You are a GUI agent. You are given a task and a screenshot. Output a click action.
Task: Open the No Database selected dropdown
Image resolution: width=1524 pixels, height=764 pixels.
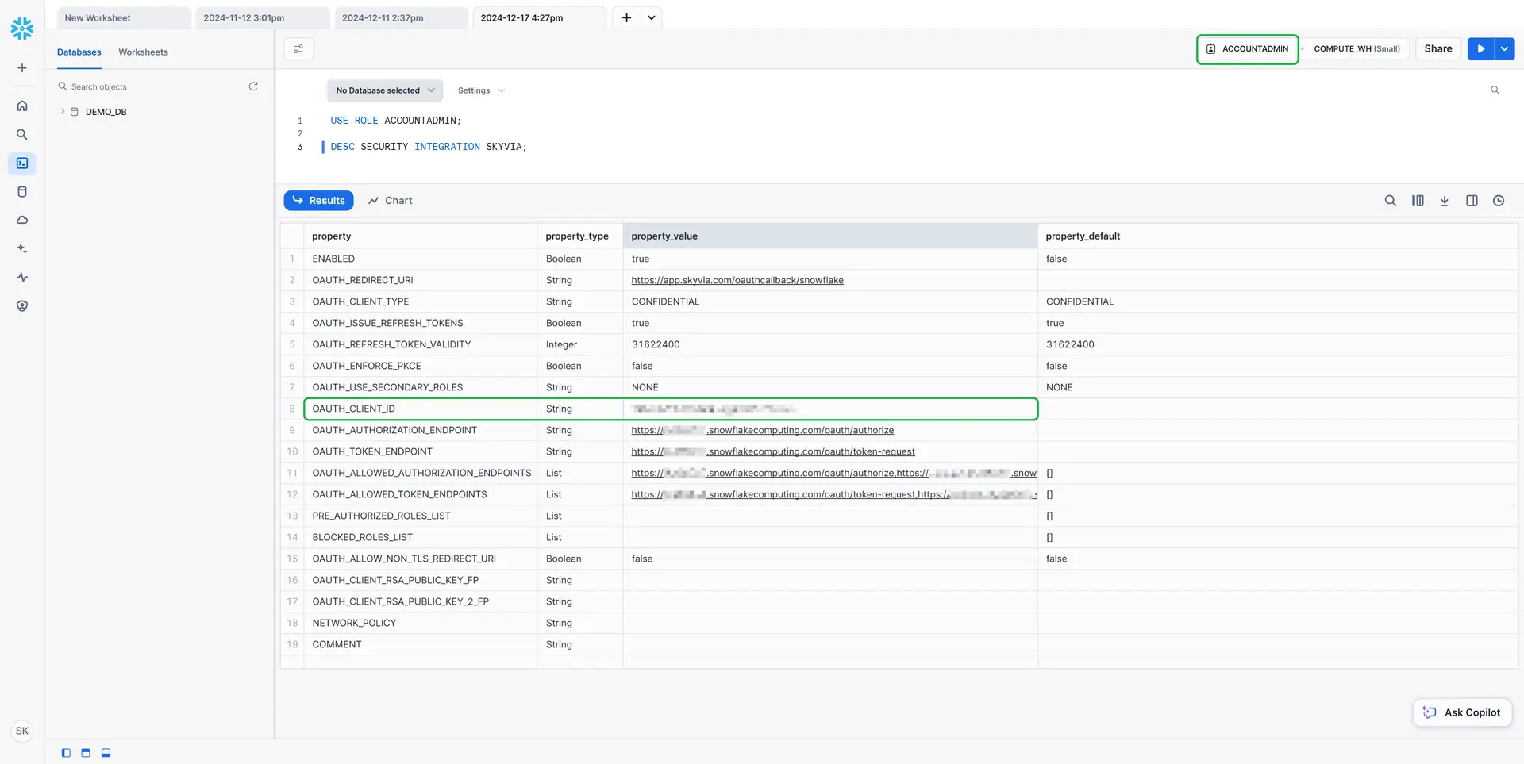[x=385, y=90]
